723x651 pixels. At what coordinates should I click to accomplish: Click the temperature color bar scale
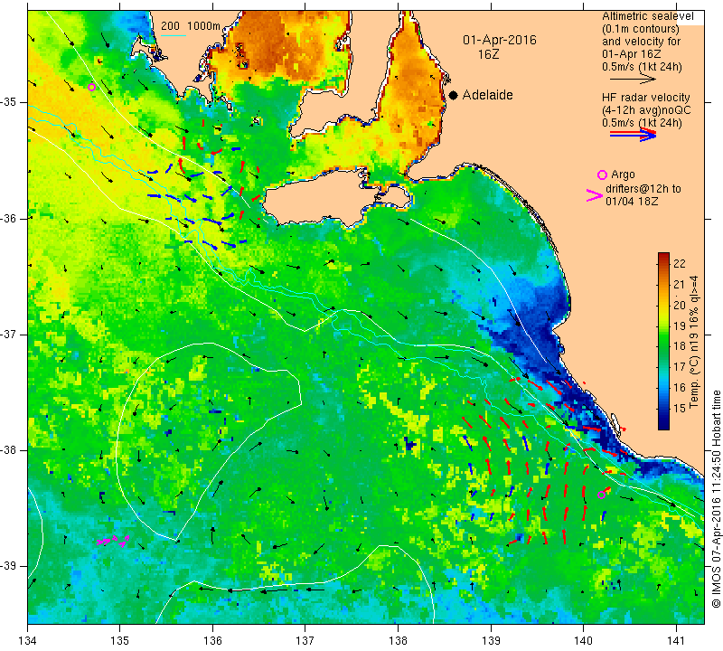(x=663, y=341)
